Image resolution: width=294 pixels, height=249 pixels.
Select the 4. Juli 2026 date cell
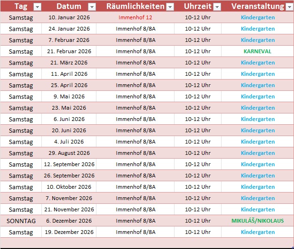(69, 142)
